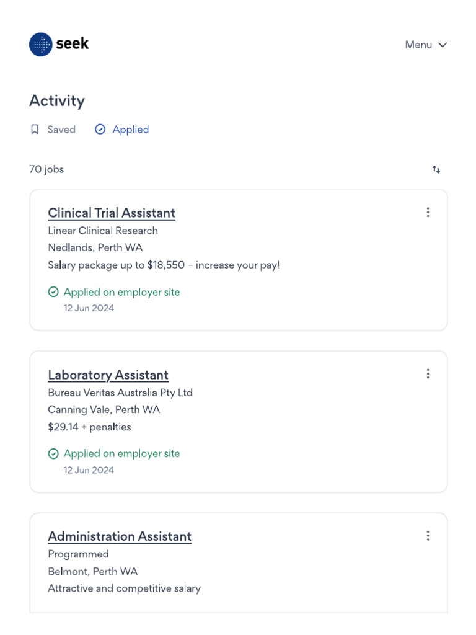Click the sort arrows icon
The width and height of the screenshot is (476, 635).
point(436,169)
